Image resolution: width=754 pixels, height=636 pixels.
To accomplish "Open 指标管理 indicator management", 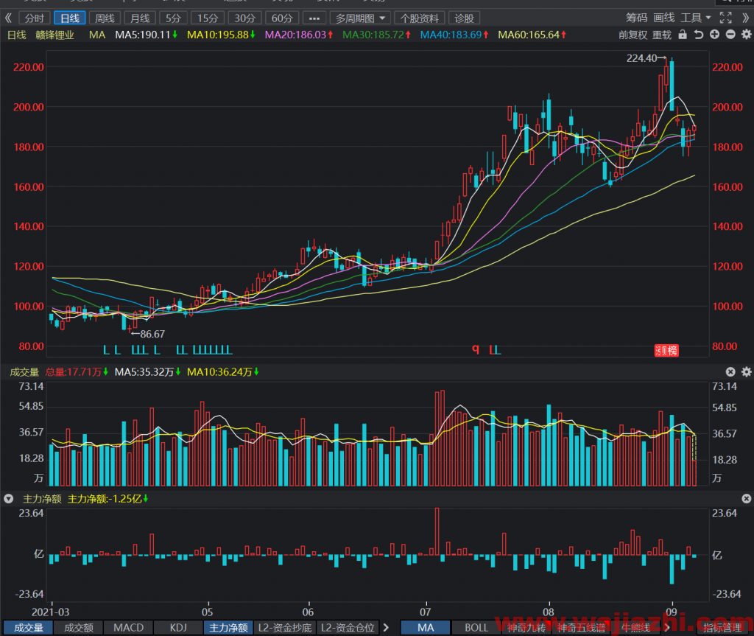I will [722, 627].
